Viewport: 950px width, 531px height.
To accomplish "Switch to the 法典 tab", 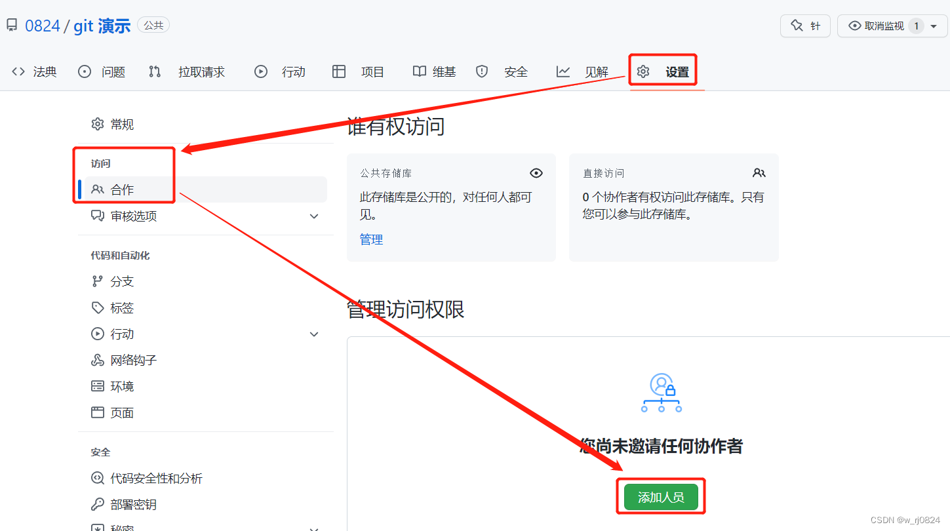I will 45,72.
